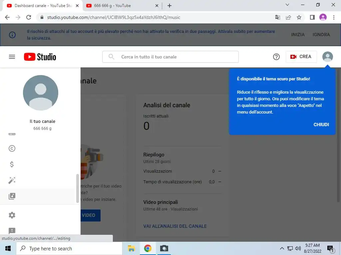341x255 pixels.
Task: Click the volume icon in system tray
Action: pos(298,248)
